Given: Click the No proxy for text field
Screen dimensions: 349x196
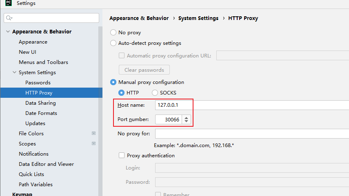Looking at the screenshot, I should pos(252,134).
